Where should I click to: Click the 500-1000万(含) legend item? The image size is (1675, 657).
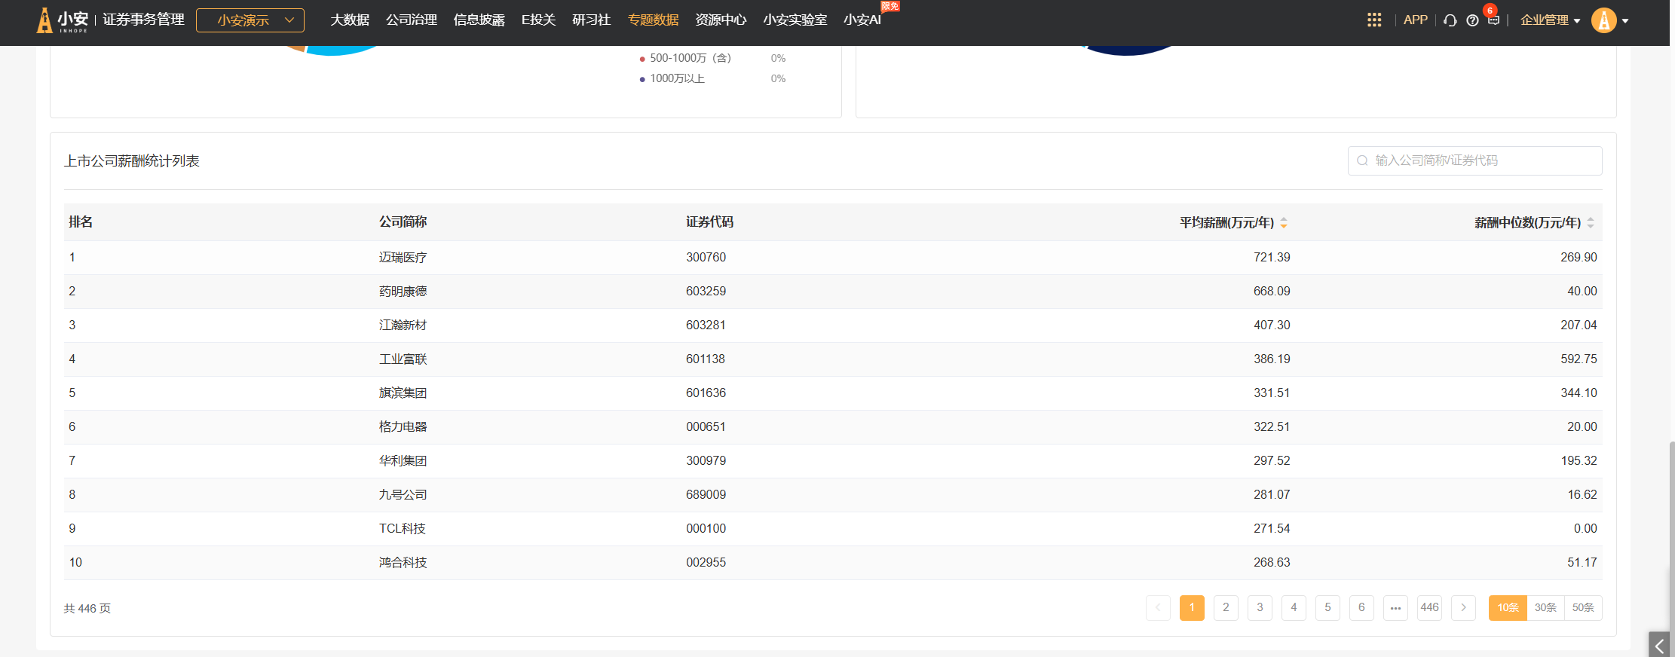690,58
